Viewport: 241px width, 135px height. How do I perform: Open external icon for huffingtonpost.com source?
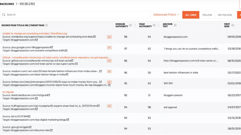98,106
